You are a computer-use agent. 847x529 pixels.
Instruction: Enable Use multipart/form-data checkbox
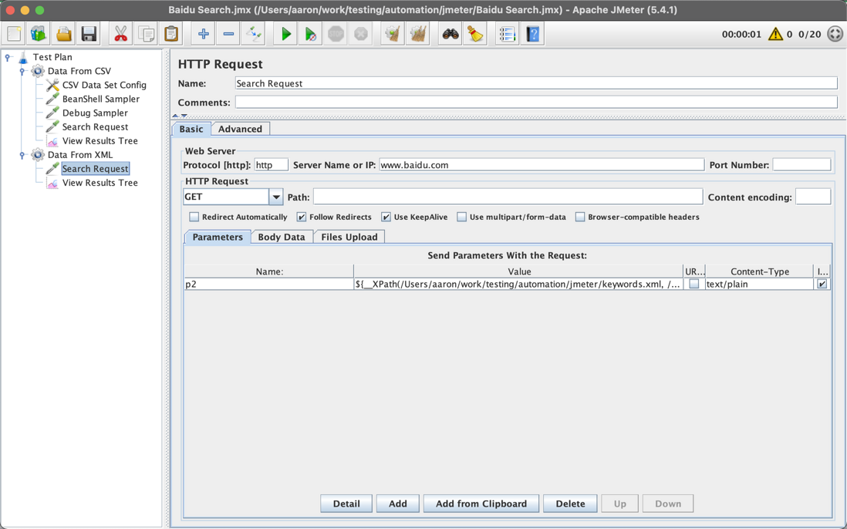coord(461,217)
